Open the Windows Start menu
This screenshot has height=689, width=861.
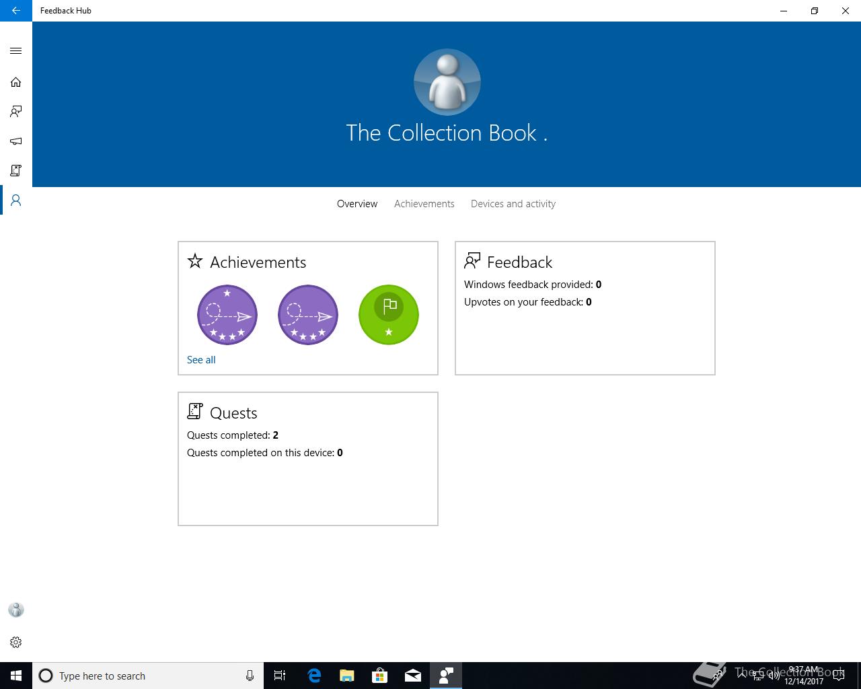tap(16, 676)
